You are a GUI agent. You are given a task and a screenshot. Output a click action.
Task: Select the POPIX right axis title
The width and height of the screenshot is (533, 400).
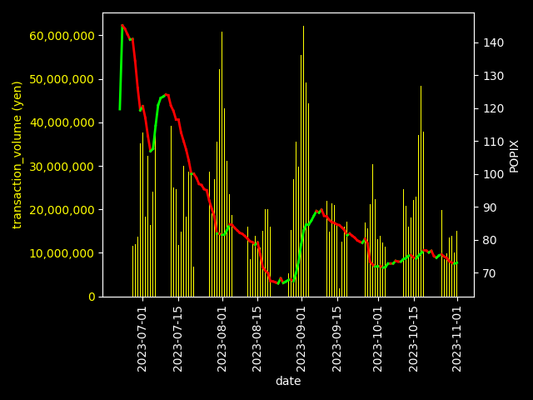tap(515, 157)
